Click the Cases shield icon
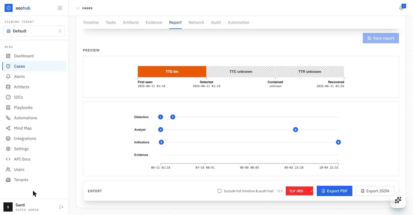 8,66
